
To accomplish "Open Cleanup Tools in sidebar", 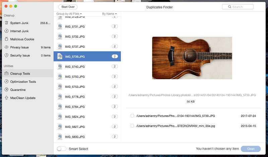I will pos(28,73).
